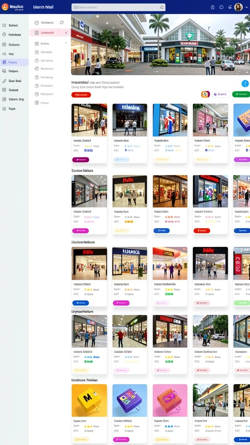Focus the search field in top bar
Viewport: 250px width, 445px height.
click(118, 7)
